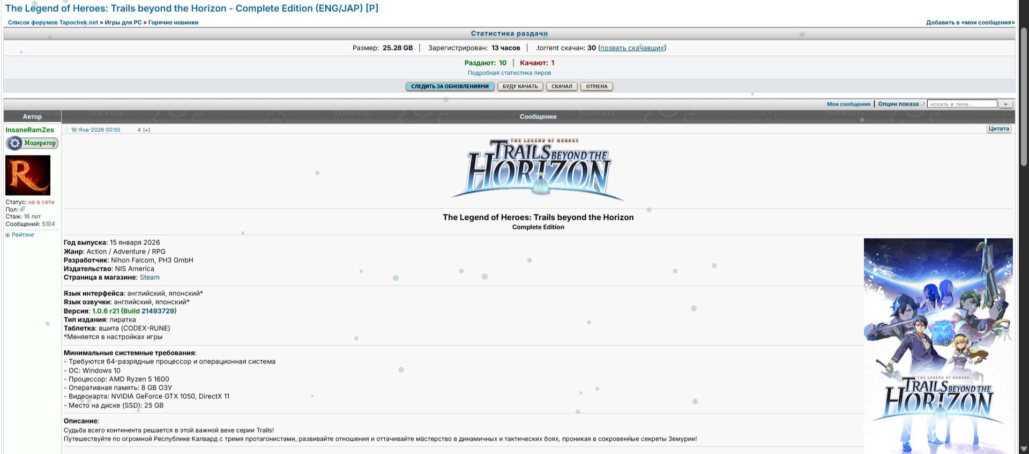Image resolution: width=1029 pixels, height=454 pixels.
Task: Click the 'Минимальные системные требования' heading
Action: pos(130,353)
